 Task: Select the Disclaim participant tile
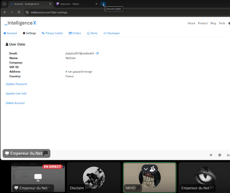94,177
